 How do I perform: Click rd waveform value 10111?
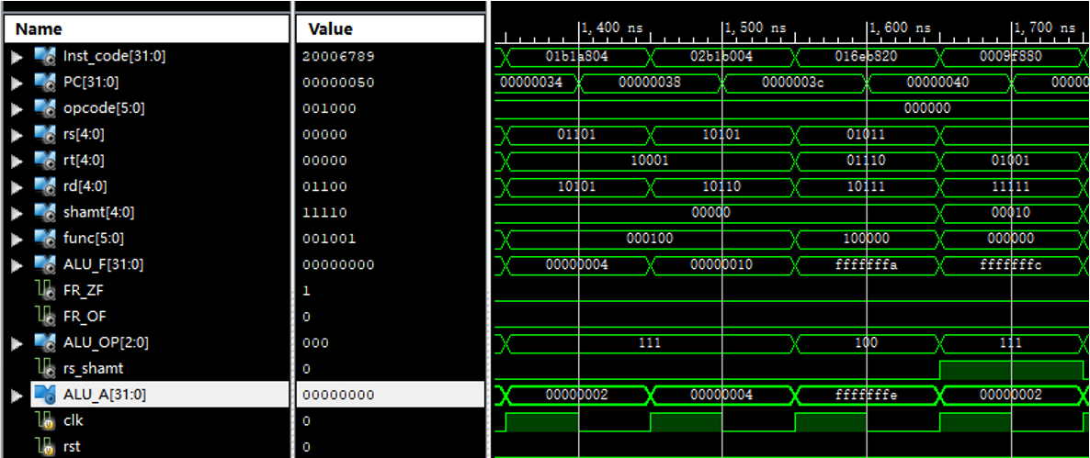[866, 186]
